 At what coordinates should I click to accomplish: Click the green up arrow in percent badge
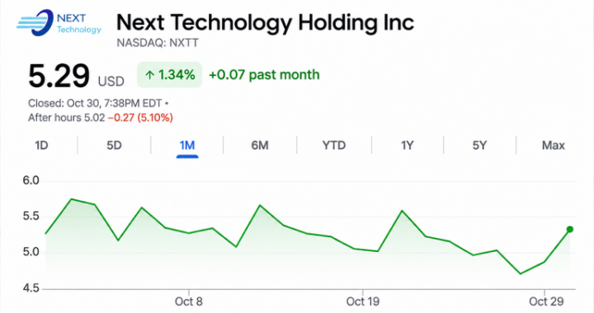[x=149, y=75]
